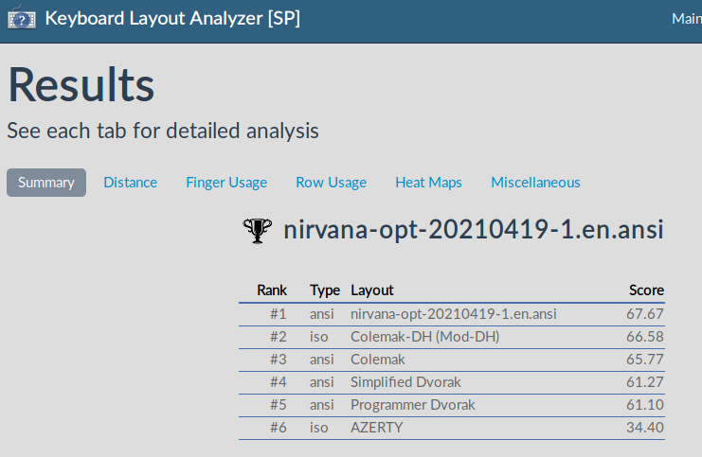Click the trophy icon beside winning layout
Viewport: 702px width, 457px height.
pyautogui.click(x=258, y=231)
